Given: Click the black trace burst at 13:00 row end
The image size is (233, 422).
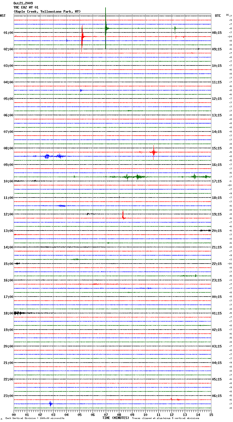Looking at the screenshot, I should pos(205,231).
